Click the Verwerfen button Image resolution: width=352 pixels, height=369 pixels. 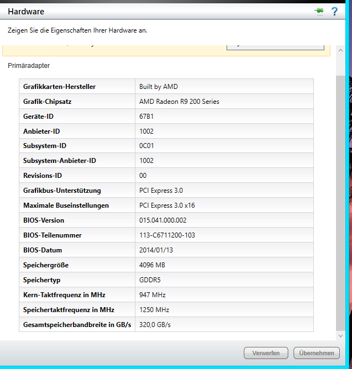(x=266, y=353)
